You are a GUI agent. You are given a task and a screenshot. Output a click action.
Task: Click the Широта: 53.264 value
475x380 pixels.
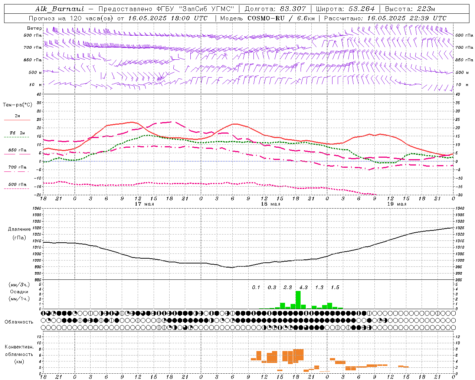click(x=345, y=9)
